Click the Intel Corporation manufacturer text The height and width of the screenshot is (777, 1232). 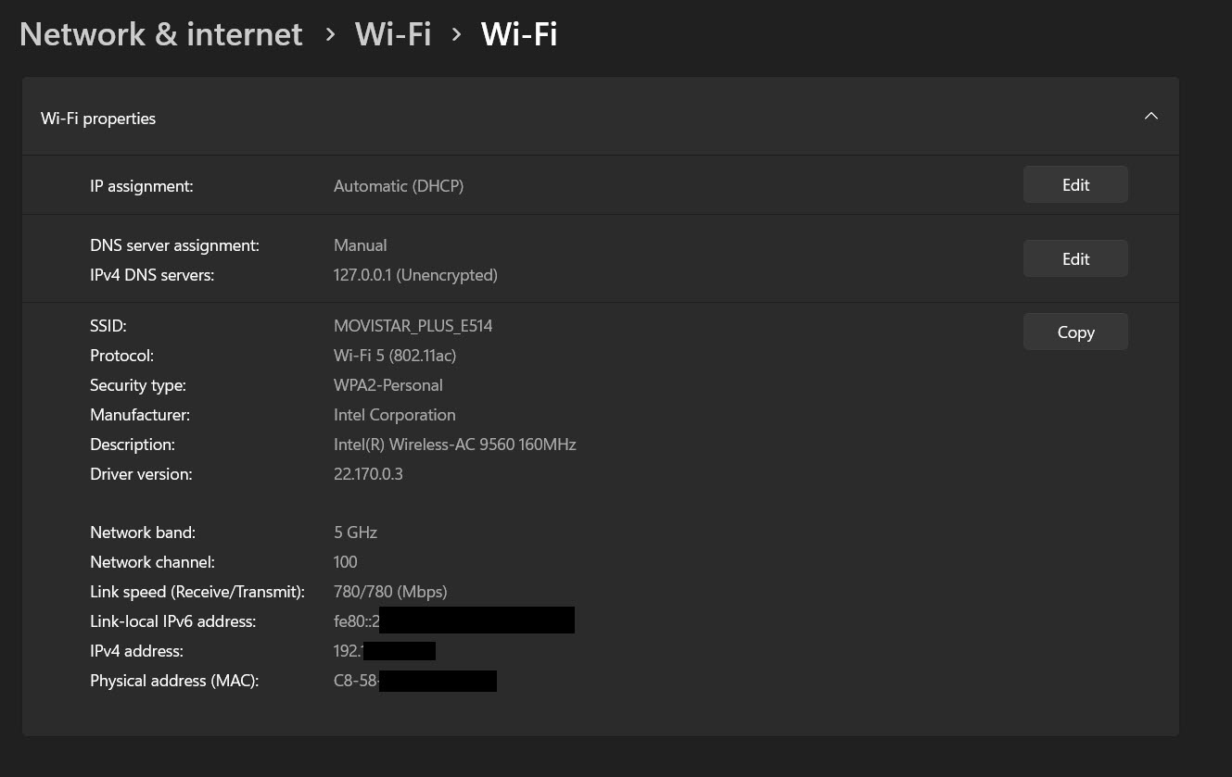(x=394, y=415)
